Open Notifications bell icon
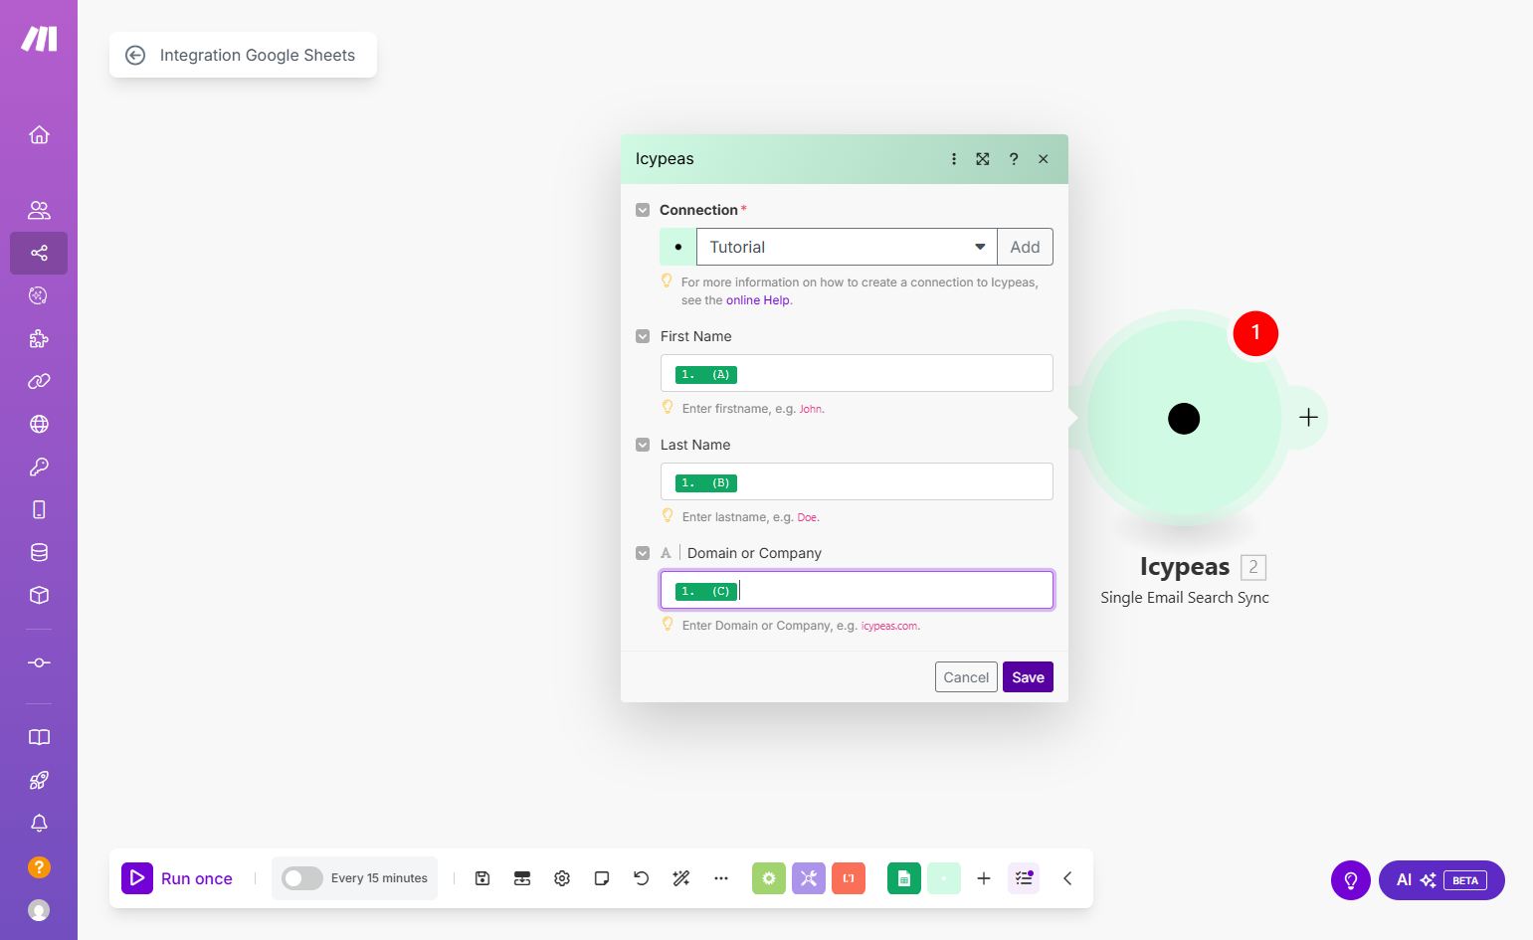 [x=39, y=824]
